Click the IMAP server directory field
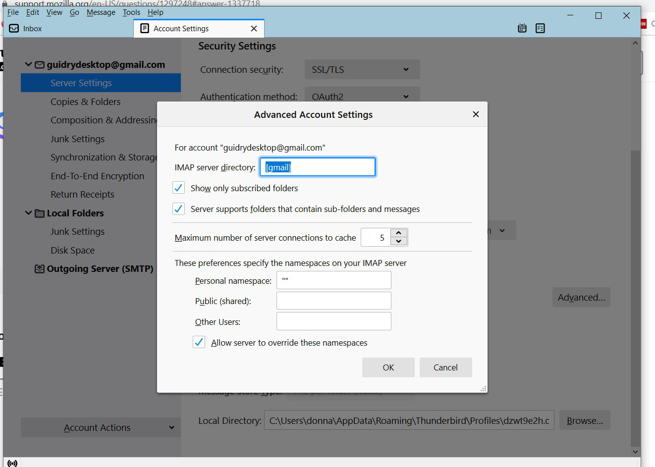Viewport: 655px width, 467px height. (318, 167)
